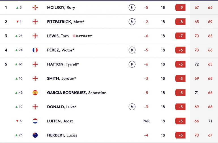Play video highlights for Rory McIlroy
This screenshot has width=218, height=143.
pyautogui.click(x=132, y=8)
